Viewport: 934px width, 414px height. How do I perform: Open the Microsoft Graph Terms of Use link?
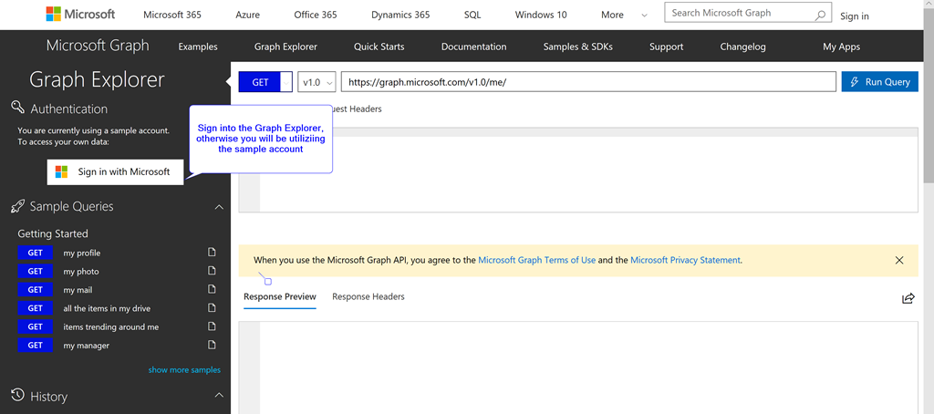click(x=536, y=260)
